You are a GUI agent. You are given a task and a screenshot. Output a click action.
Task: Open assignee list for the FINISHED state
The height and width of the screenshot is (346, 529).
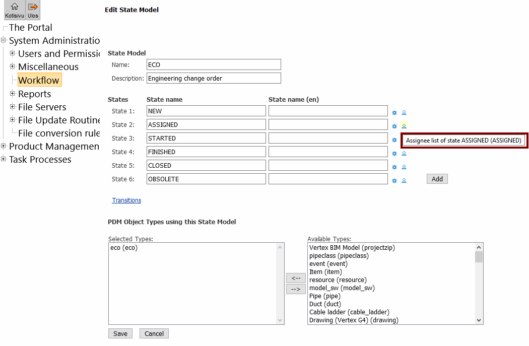point(404,154)
